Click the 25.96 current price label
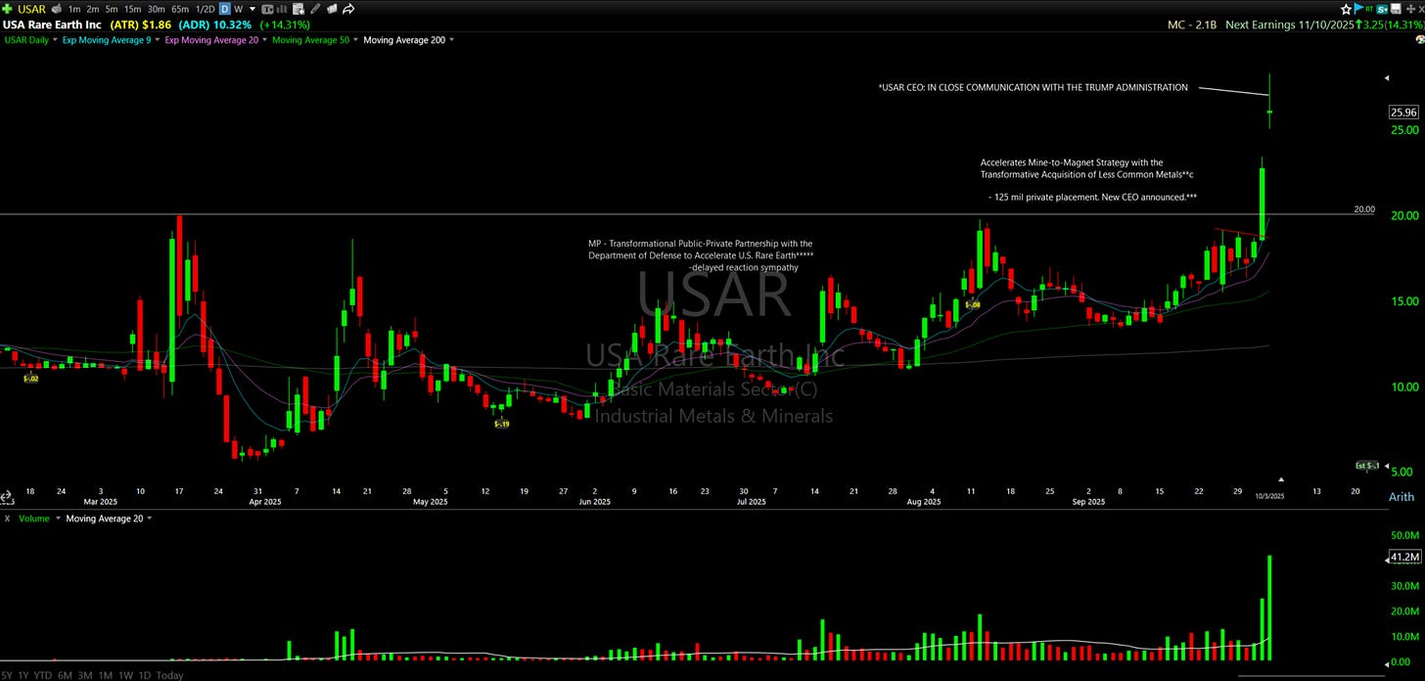 pyautogui.click(x=1403, y=112)
